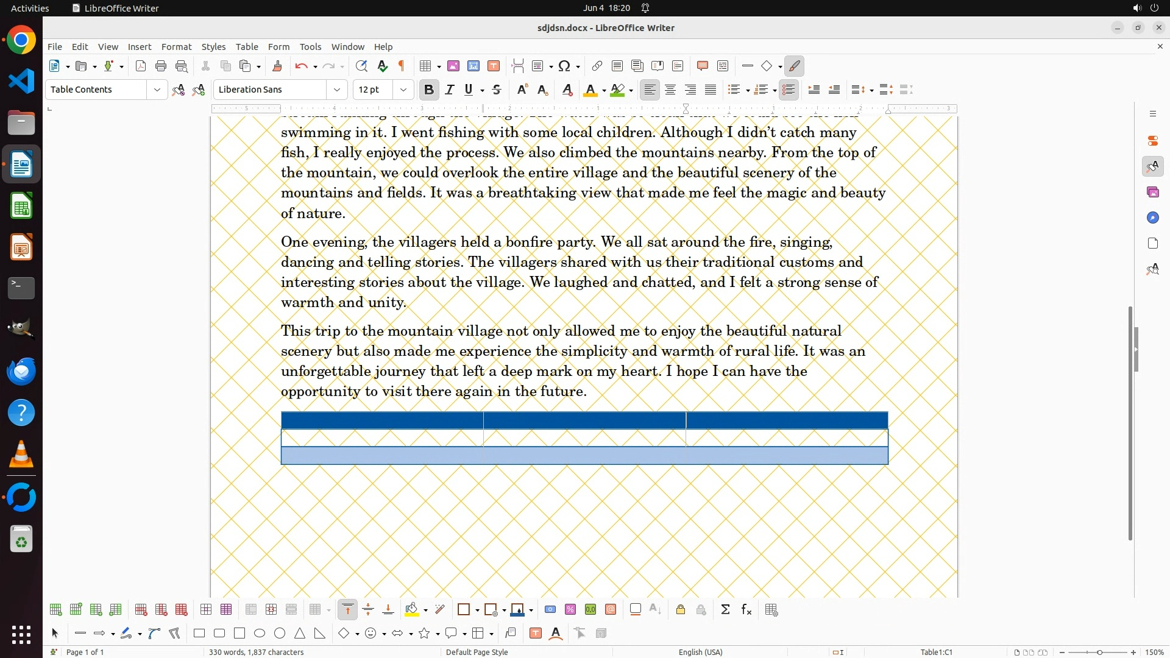Click the Export as PDF icon

[141, 66]
